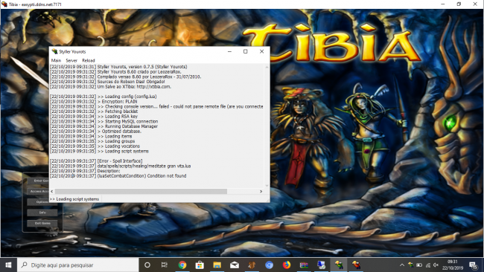This screenshot has width=484, height=272.
Task: Click the 'Starting MySQL connection' log line
Action: pos(104,121)
